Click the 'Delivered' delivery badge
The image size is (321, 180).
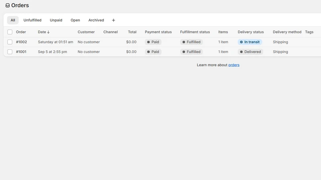[x=250, y=52]
